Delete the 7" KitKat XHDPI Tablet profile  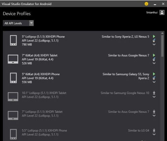(x=154, y=59)
